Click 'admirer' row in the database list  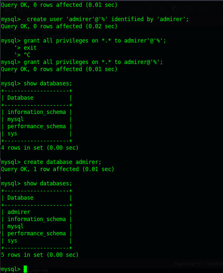(19, 212)
